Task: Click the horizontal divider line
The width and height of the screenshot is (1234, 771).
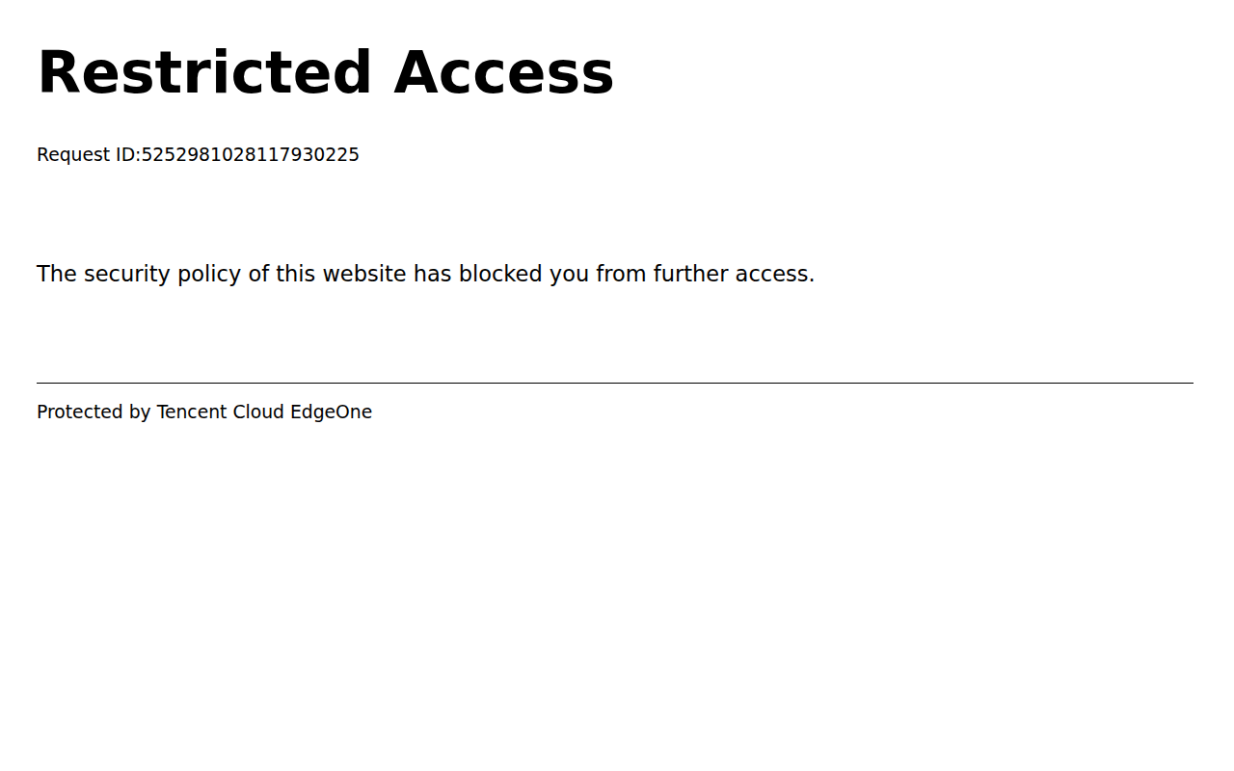Action: 615,383
